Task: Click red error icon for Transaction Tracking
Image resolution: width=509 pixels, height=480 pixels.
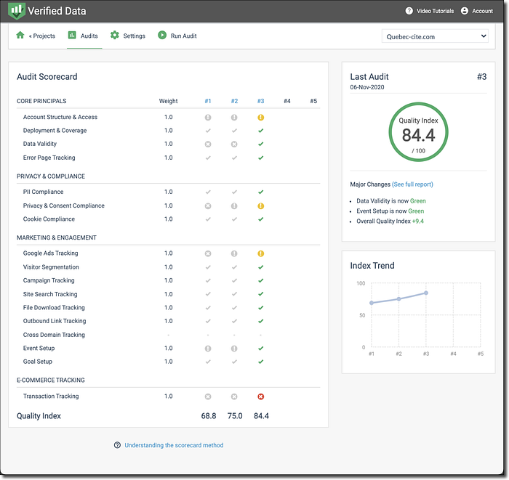Action: coord(260,396)
